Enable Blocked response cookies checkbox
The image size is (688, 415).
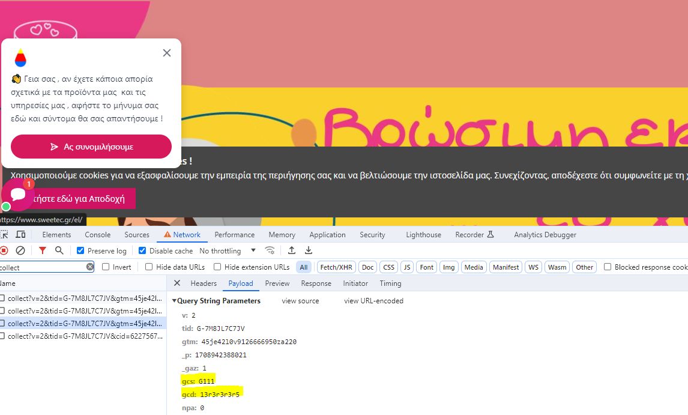(608, 267)
